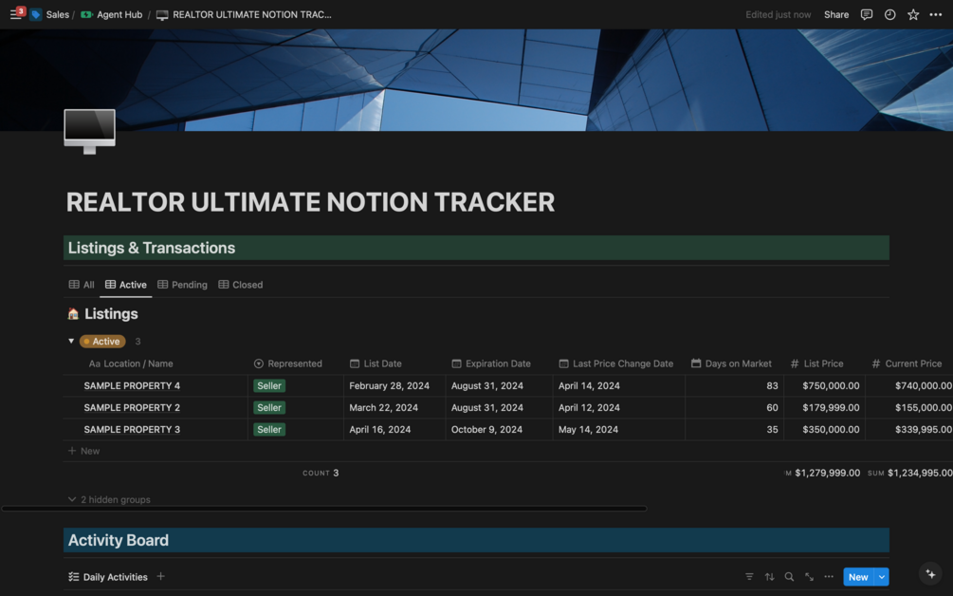Open the page history clock icon

888,14
